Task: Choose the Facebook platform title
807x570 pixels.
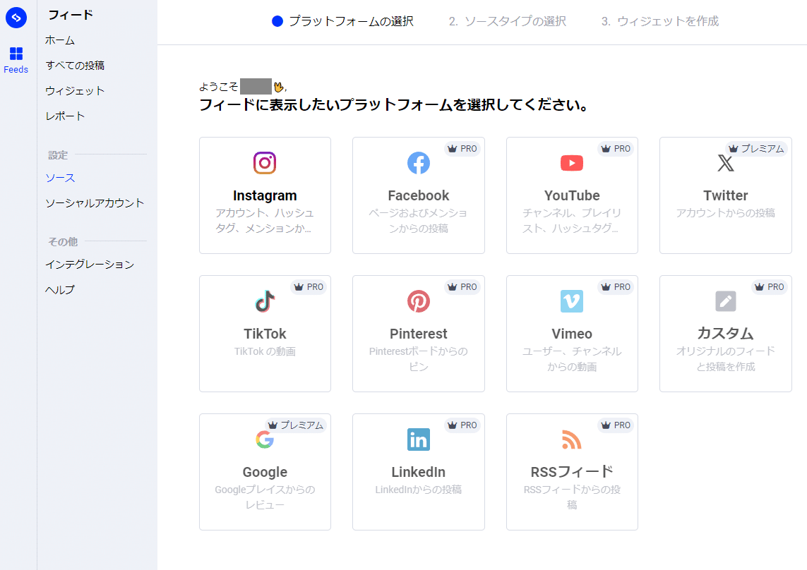Action: coord(419,195)
